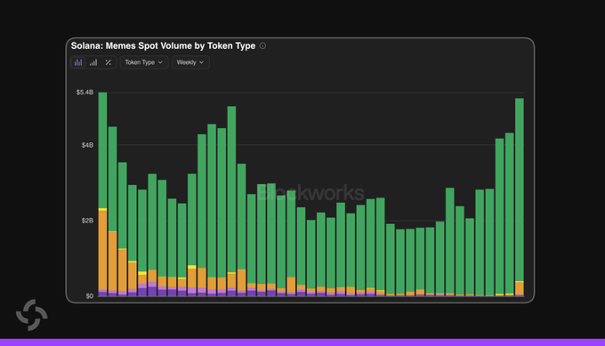Screen dimensions: 605x346
Task: Click the $0 y-axis label
Action: [x=90, y=296]
